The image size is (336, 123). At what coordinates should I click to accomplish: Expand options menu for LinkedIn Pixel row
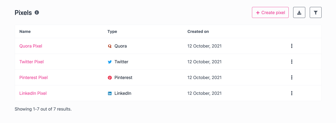pos(292,93)
